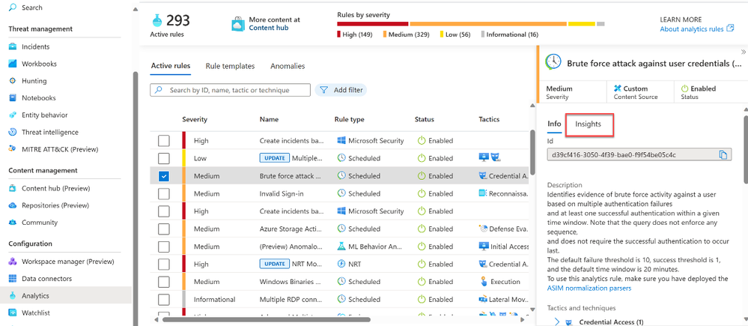Open Workbooks from Threat management
The height and width of the screenshot is (326, 748).
pyautogui.click(x=39, y=64)
